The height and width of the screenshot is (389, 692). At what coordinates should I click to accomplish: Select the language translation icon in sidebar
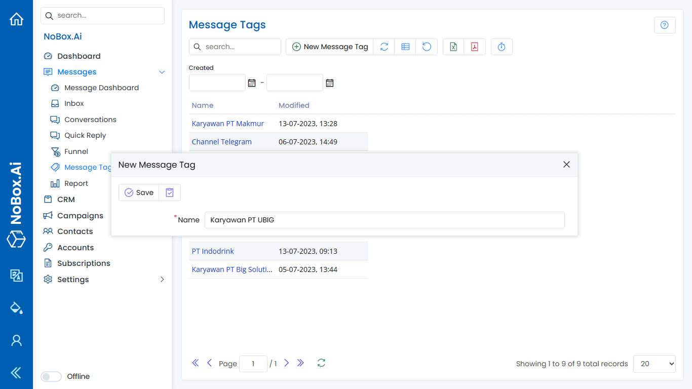tap(16, 276)
